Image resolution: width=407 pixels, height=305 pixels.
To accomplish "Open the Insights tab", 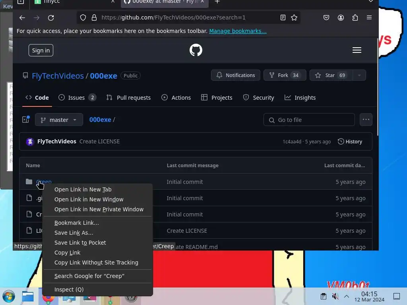I will coord(300,98).
